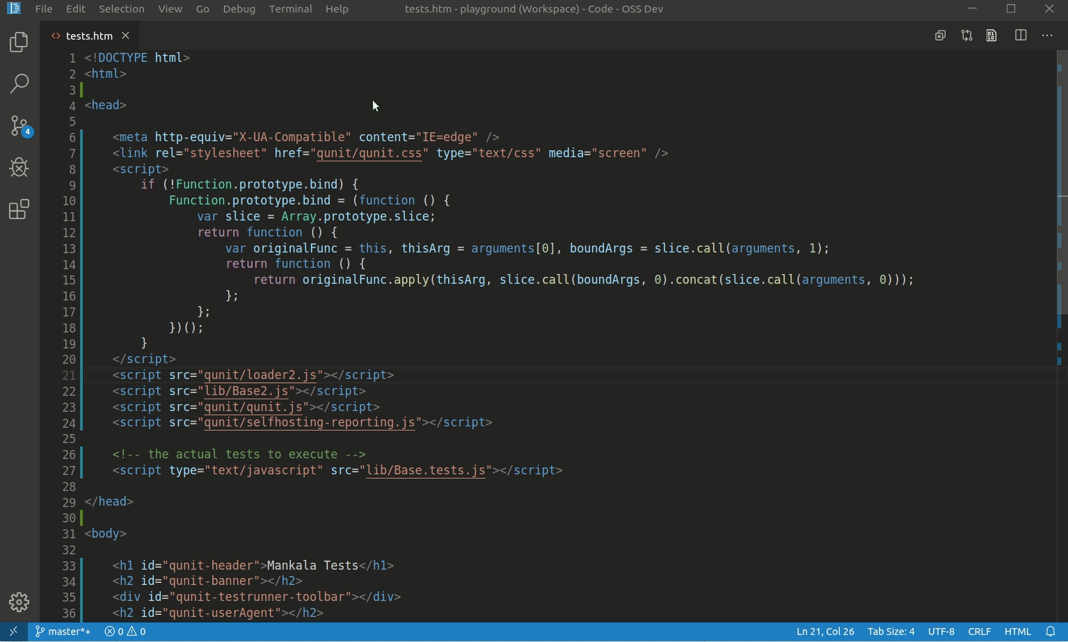
Task: Toggle the Open Changes binary preview icon
Action: coord(991,35)
